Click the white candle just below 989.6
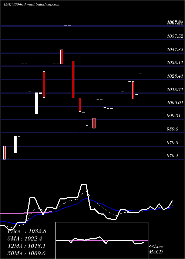 click(x=15, y=144)
